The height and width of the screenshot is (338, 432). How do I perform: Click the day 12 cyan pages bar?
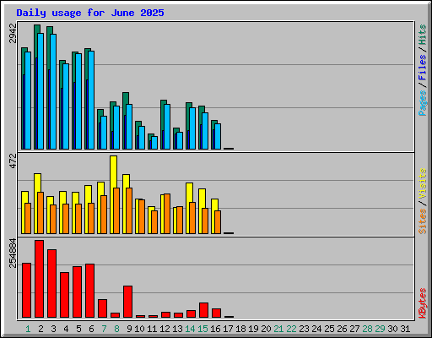[x=167, y=127]
